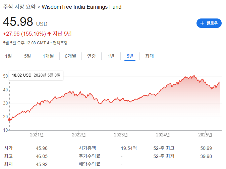Image resolution: width=226 pixels, height=169 pixels.
Task: Click the red data point marker on chart
Action: 9,120
